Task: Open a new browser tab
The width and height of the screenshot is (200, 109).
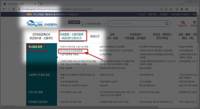Action: [x=41, y=4]
